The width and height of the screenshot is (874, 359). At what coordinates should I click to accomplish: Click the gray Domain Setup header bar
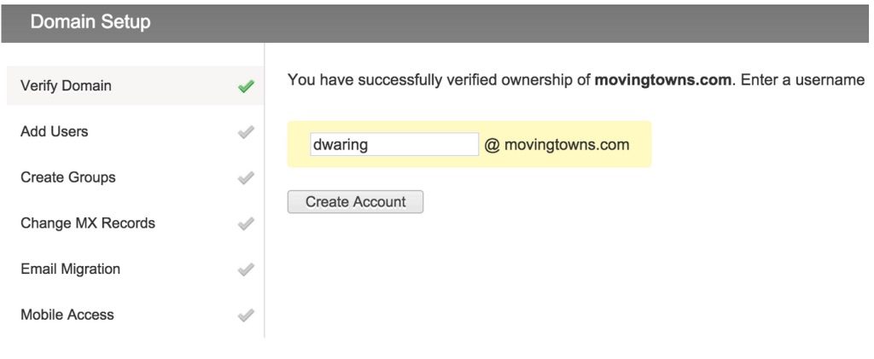click(434, 23)
